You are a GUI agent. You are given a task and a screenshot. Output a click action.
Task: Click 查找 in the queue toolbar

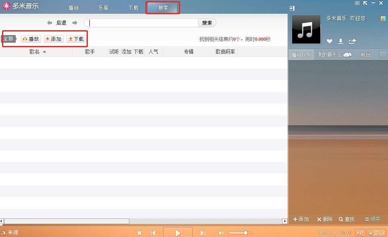point(347,219)
